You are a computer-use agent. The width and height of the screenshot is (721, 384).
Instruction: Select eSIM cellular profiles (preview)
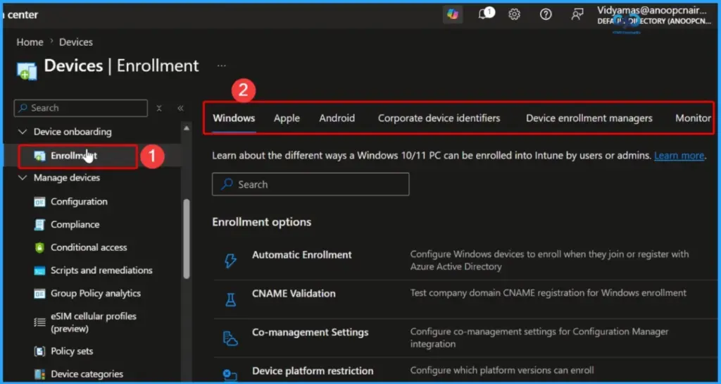[94, 323]
